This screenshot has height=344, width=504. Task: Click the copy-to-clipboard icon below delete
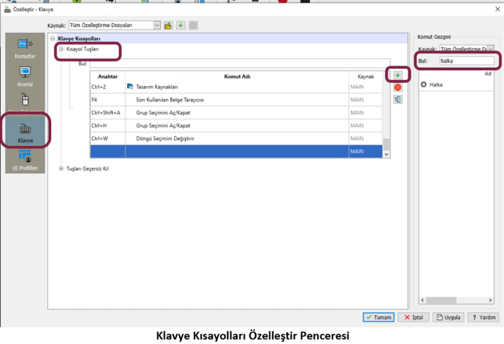(x=398, y=100)
